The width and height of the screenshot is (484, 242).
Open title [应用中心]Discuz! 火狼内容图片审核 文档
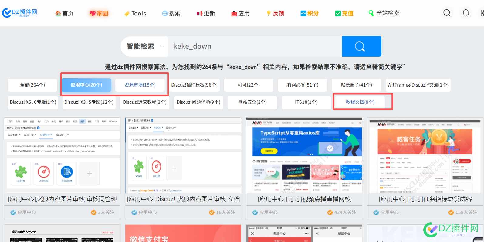(x=183, y=199)
